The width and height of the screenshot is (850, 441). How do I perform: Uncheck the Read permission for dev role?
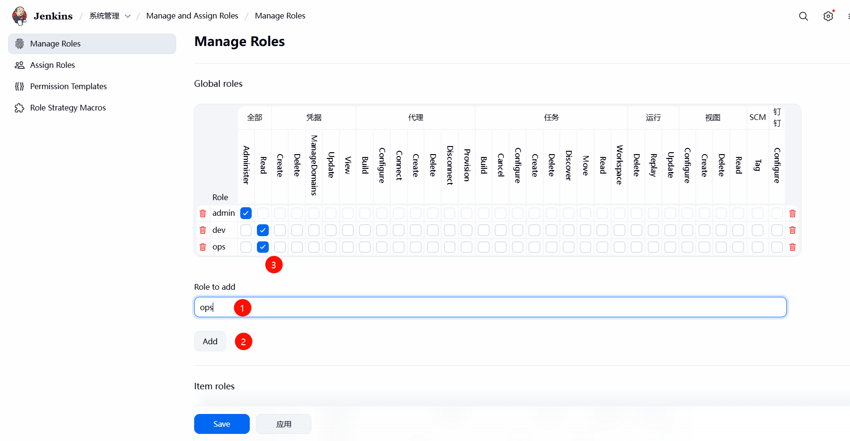(x=263, y=230)
